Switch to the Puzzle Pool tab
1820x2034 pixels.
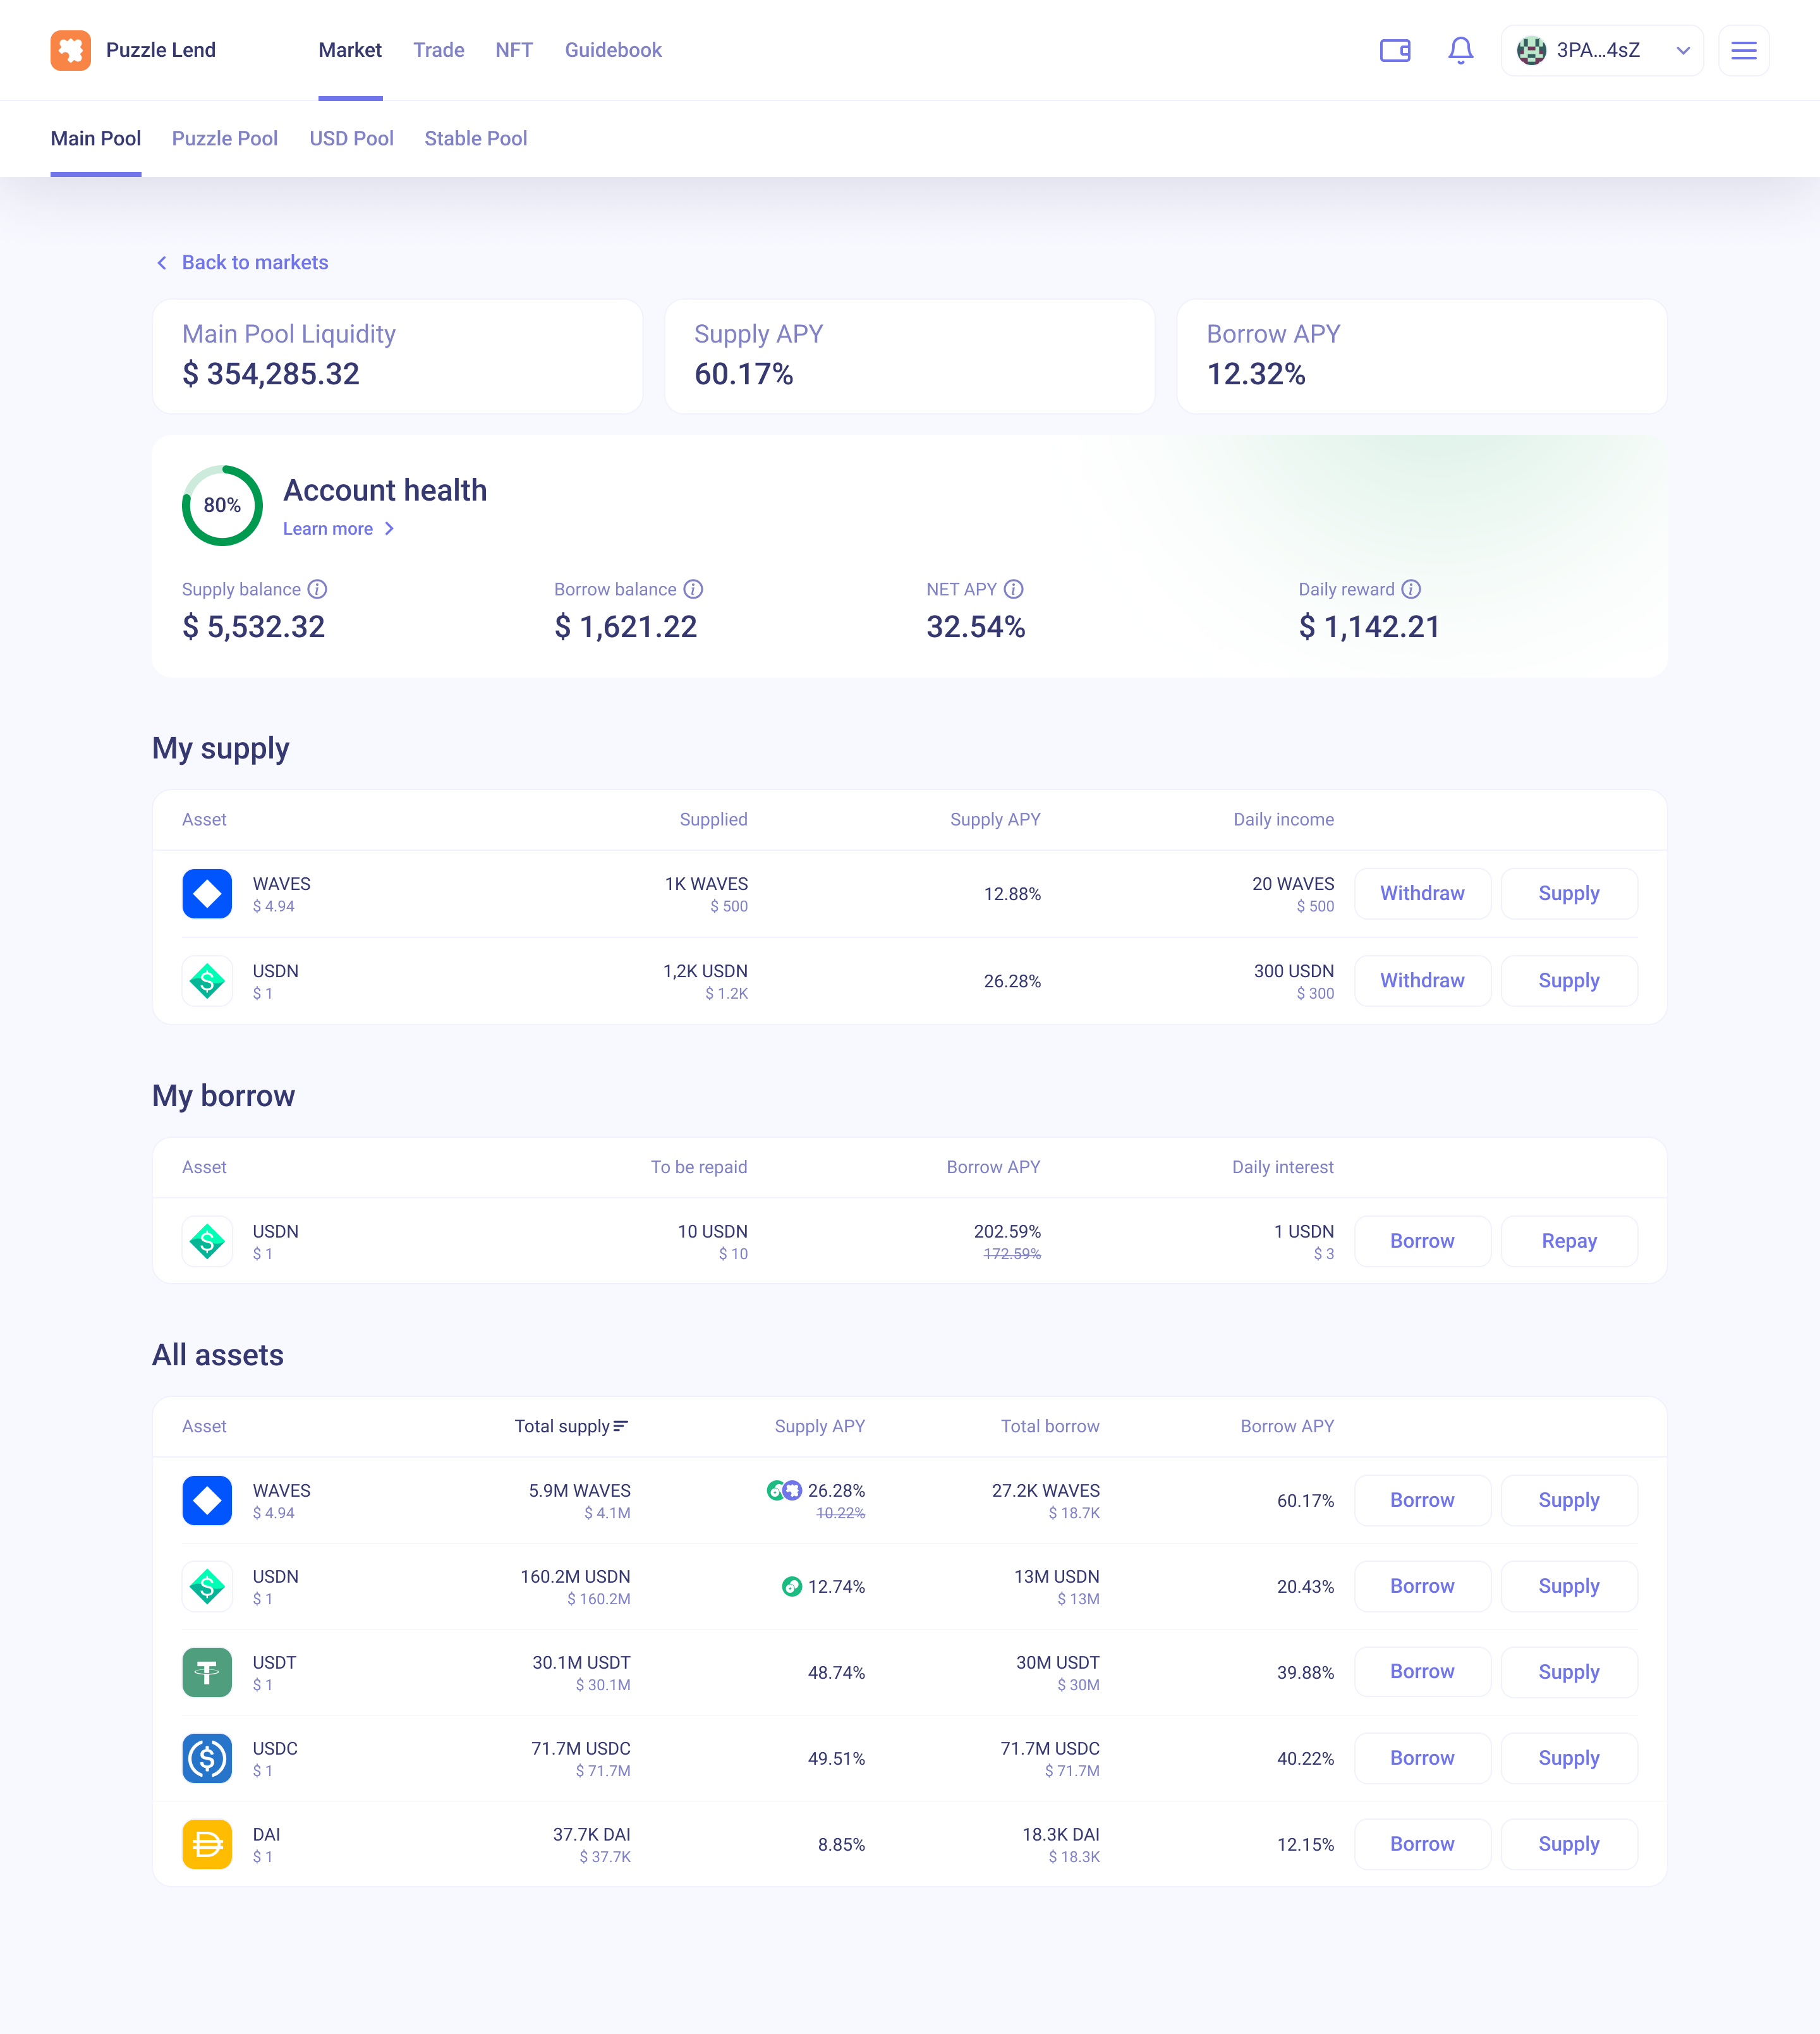point(225,139)
